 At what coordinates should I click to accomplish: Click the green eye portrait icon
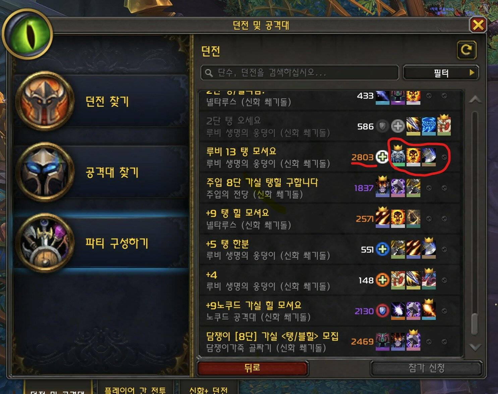click(x=27, y=34)
